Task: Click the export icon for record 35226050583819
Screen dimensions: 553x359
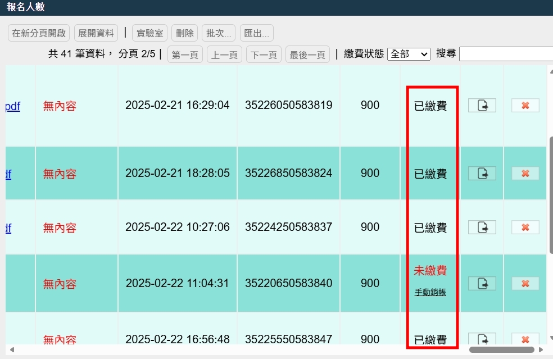Action: pyautogui.click(x=482, y=105)
